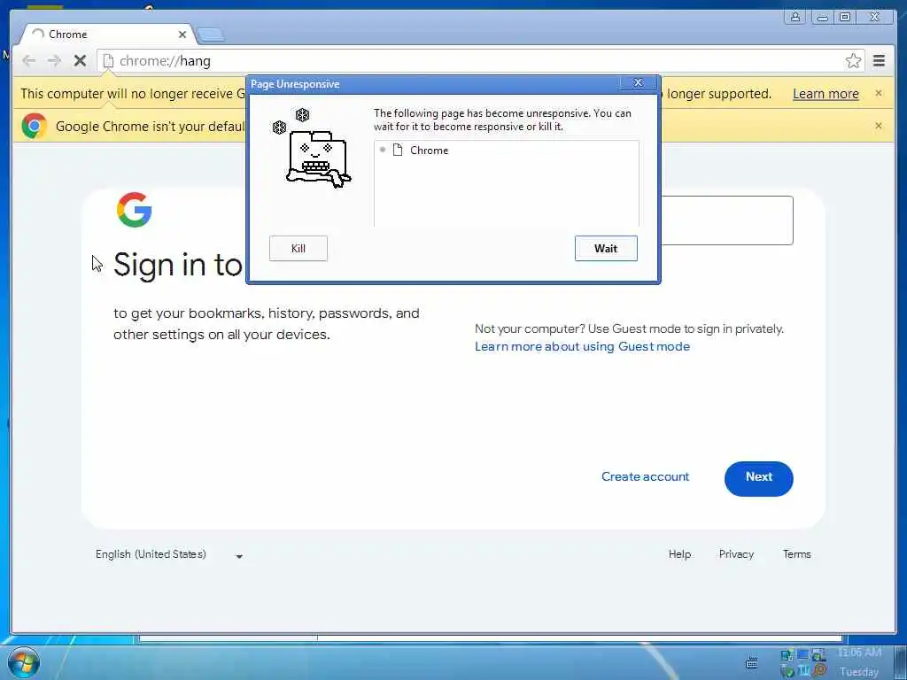907x680 pixels.
Task: Click the ghost folder illustration in dialog
Action: [x=312, y=149]
